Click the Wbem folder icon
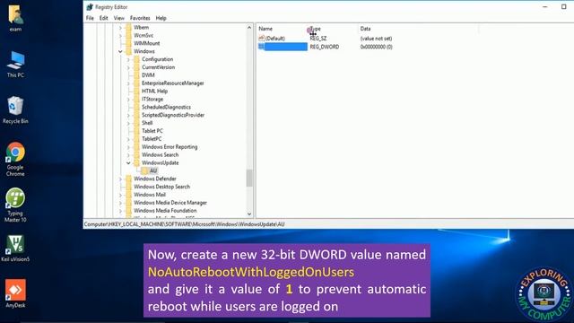 point(128,28)
